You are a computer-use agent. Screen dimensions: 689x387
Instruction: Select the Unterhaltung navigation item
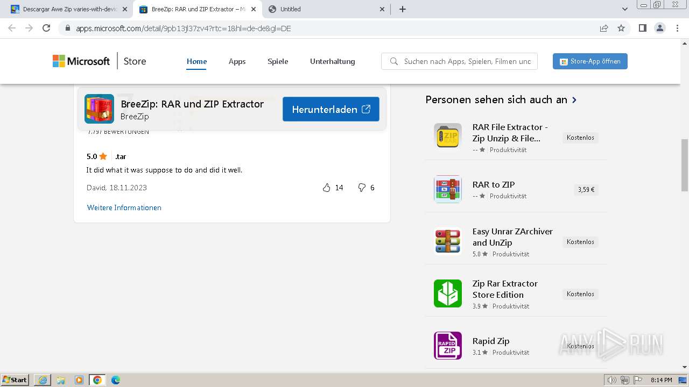click(x=333, y=61)
